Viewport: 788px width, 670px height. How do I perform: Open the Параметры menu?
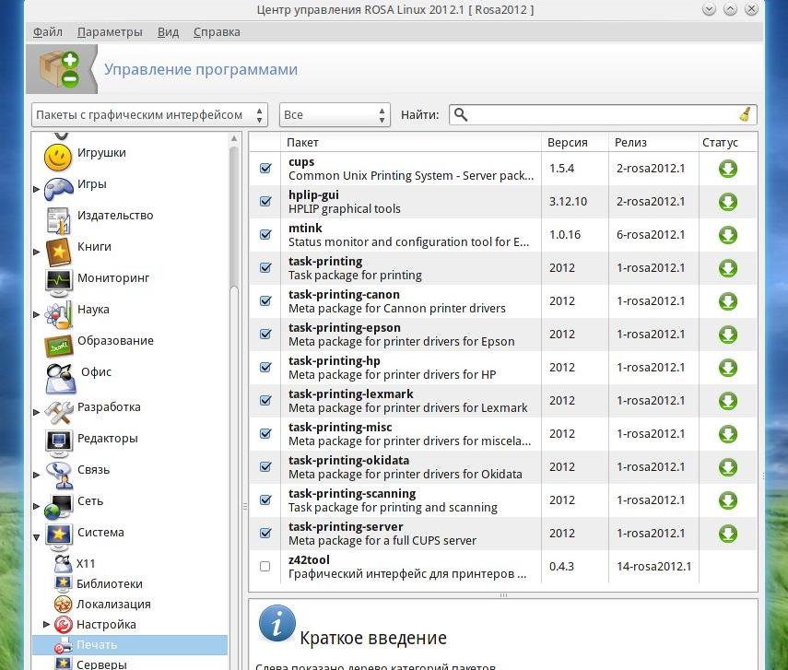(x=110, y=31)
